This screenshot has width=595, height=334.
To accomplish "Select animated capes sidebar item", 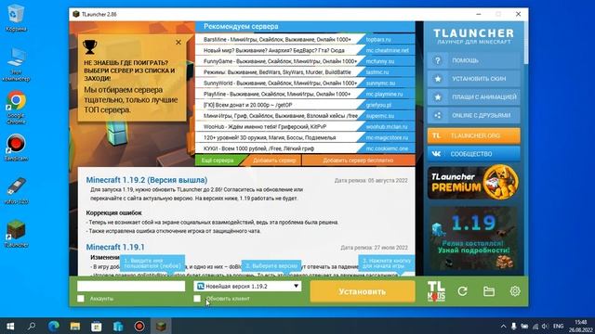I will [473, 97].
